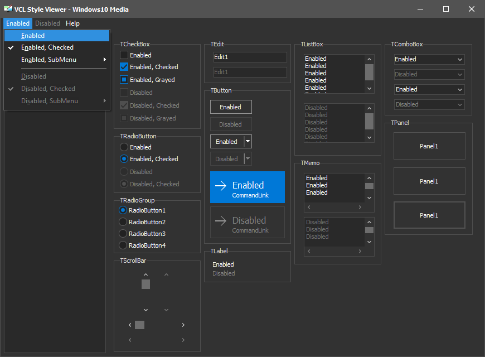
Task: Click the up arrow of enabled TListBox scrollbar
Action: [369, 59]
